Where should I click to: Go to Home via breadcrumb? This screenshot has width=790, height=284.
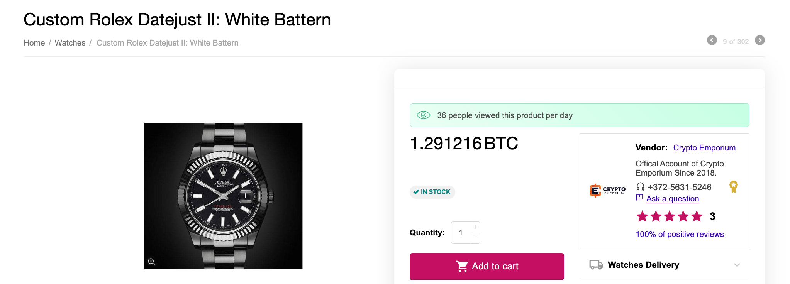34,43
